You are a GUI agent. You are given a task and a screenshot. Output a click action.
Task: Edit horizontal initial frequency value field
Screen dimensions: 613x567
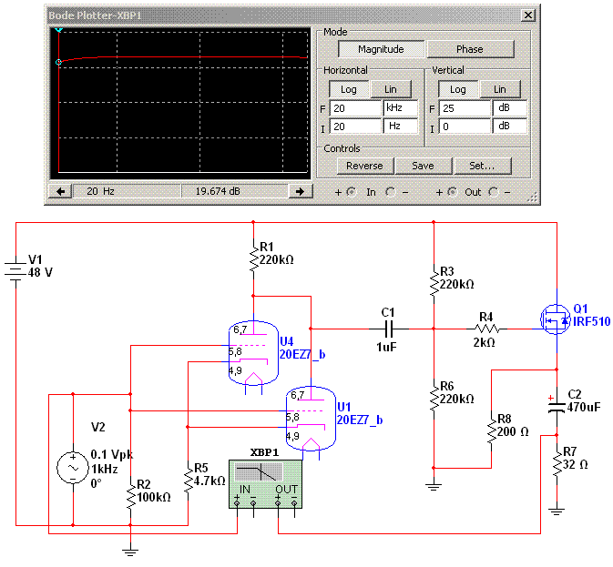click(355, 127)
